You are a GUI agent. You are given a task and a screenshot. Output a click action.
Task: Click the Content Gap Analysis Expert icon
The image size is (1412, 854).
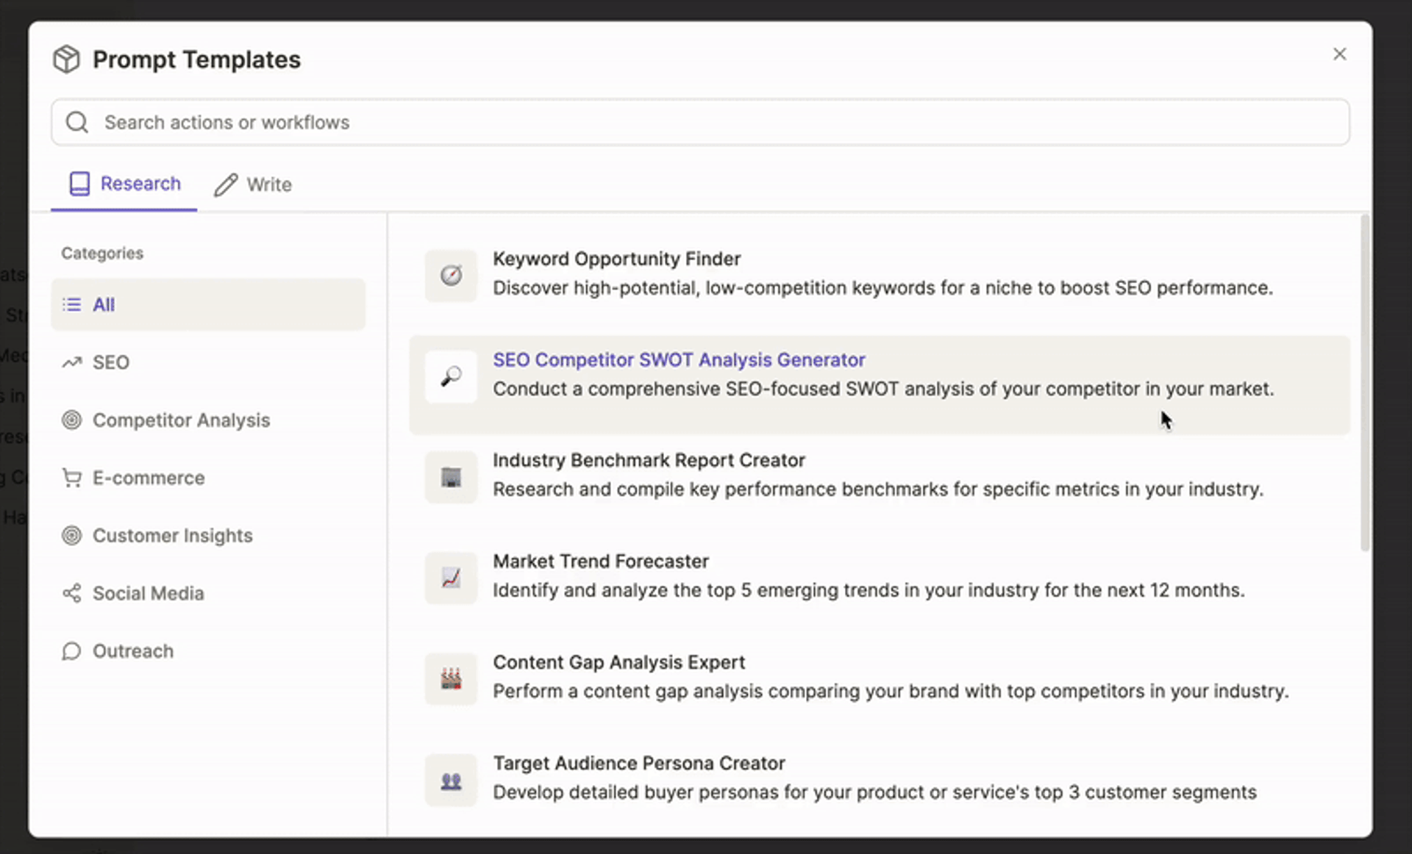pos(451,679)
